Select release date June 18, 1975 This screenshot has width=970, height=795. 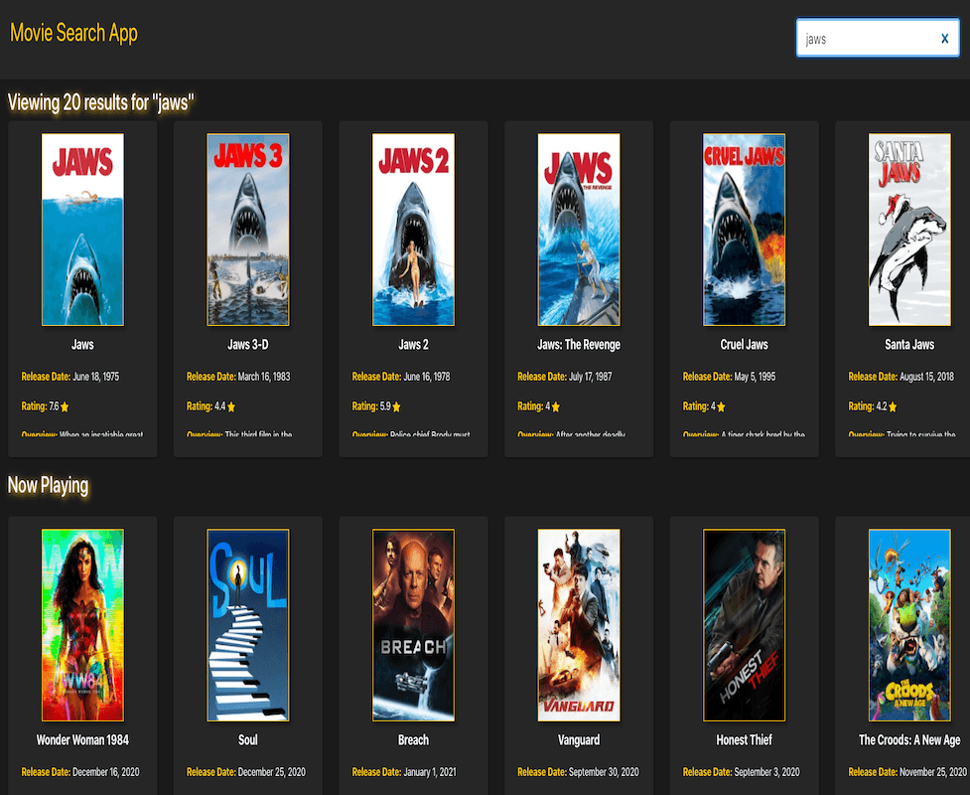tap(96, 377)
